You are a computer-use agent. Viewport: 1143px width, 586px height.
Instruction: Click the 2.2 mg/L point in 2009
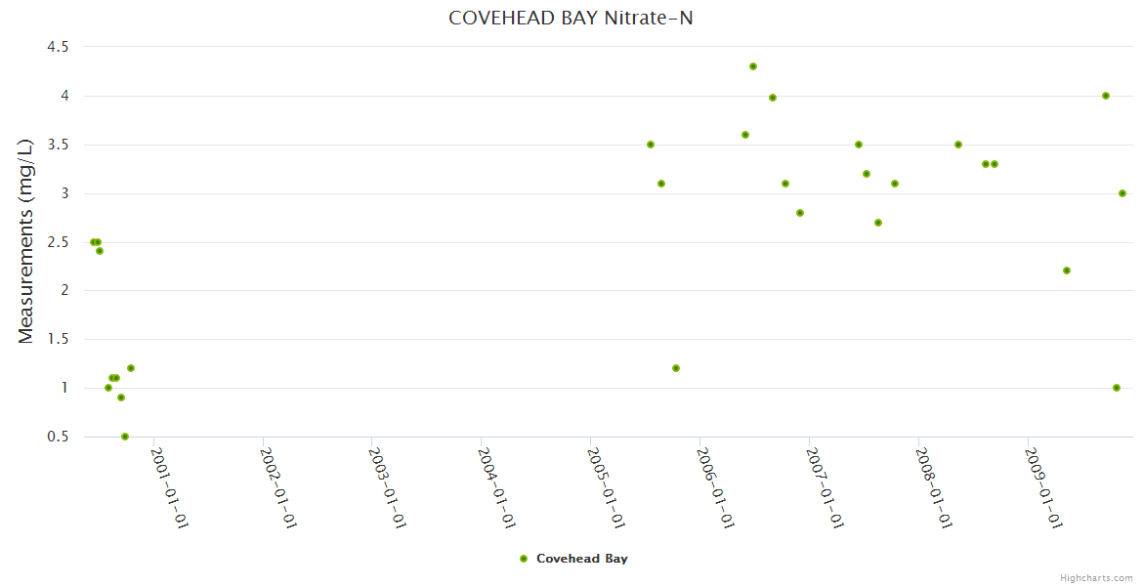[x=1067, y=271]
